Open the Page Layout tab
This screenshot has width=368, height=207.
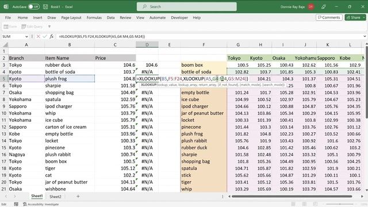[x=71, y=18]
